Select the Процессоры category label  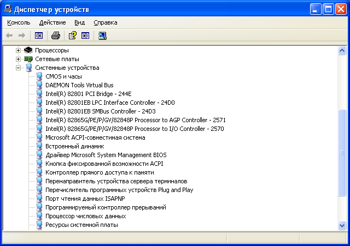point(52,50)
